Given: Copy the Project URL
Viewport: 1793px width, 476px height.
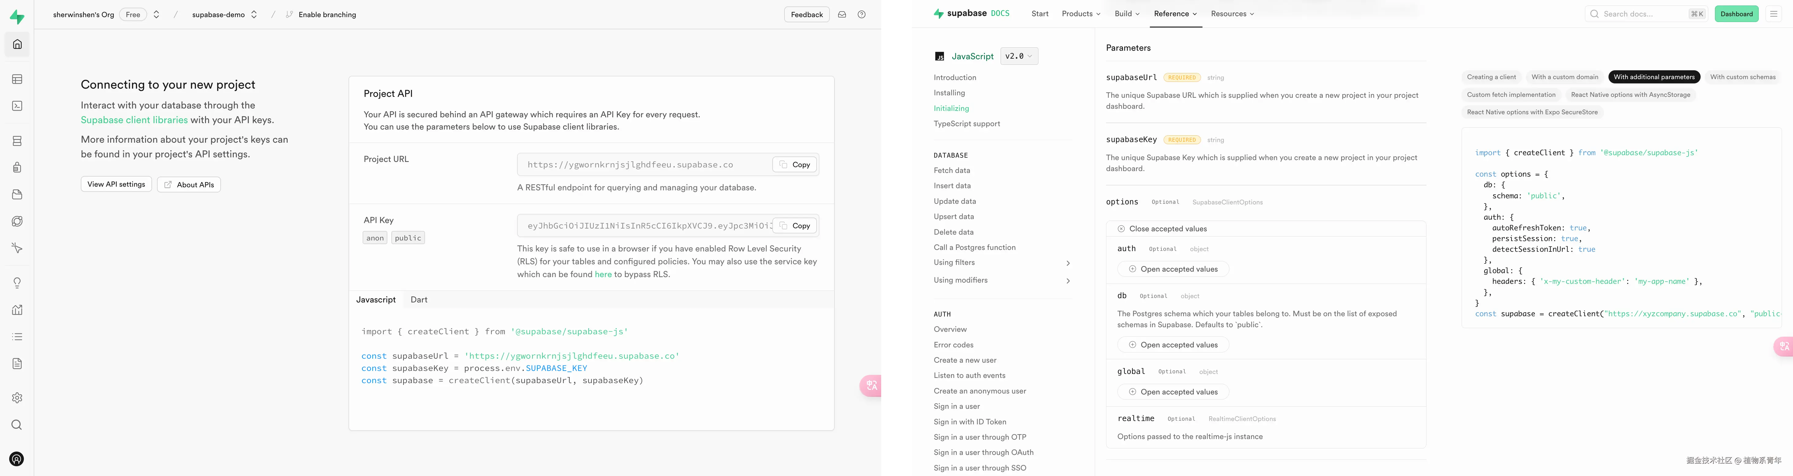Looking at the screenshot, I should point(794,165).
